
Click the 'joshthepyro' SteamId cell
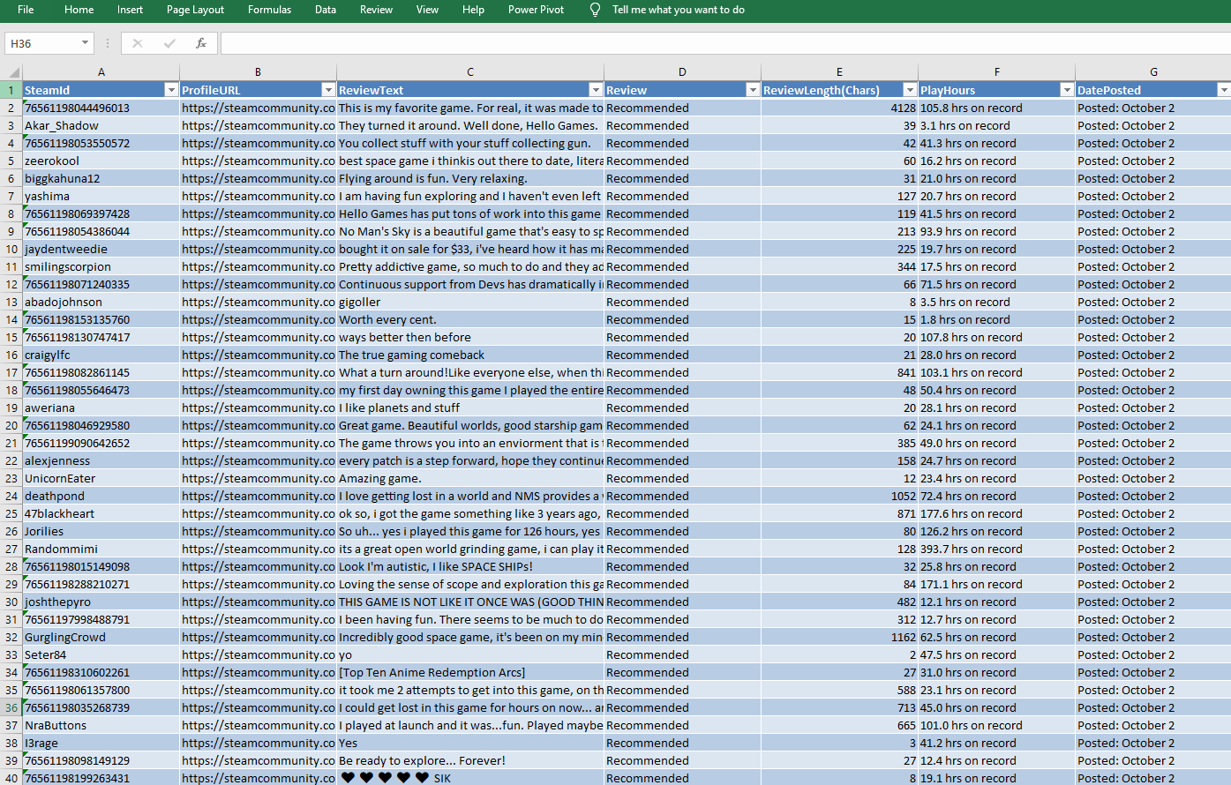101,602
